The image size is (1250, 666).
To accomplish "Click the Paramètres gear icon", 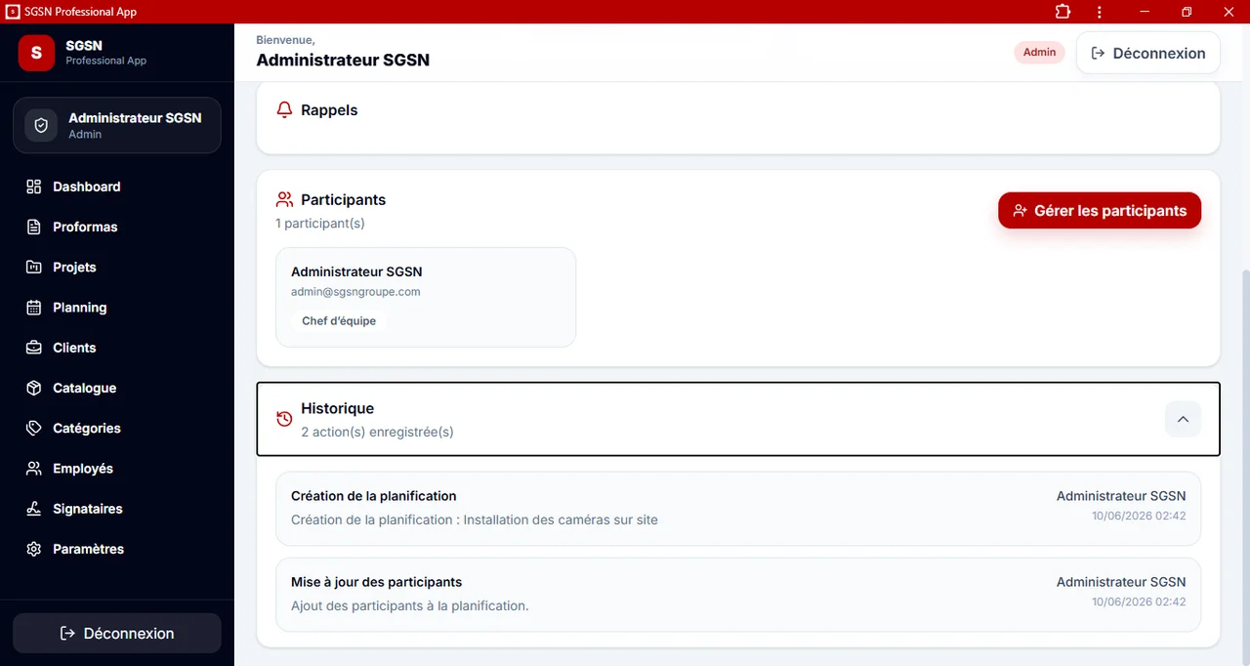I will (x=34, y=549).
